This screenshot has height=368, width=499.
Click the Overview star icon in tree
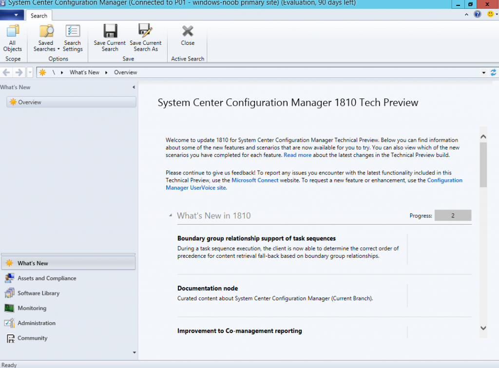point(13,102)
